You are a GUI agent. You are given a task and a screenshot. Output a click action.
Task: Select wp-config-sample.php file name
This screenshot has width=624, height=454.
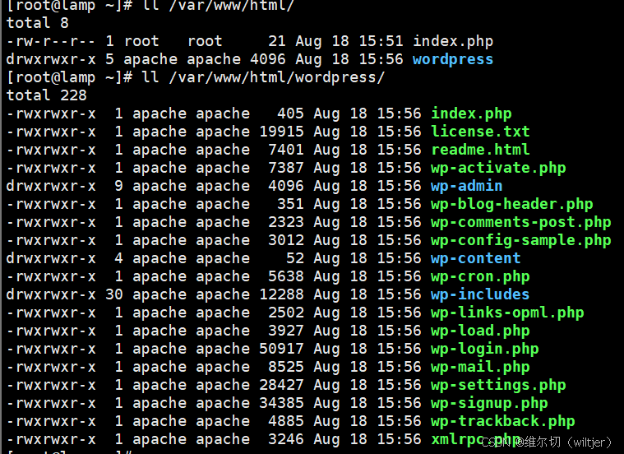(x=521, y=240)
